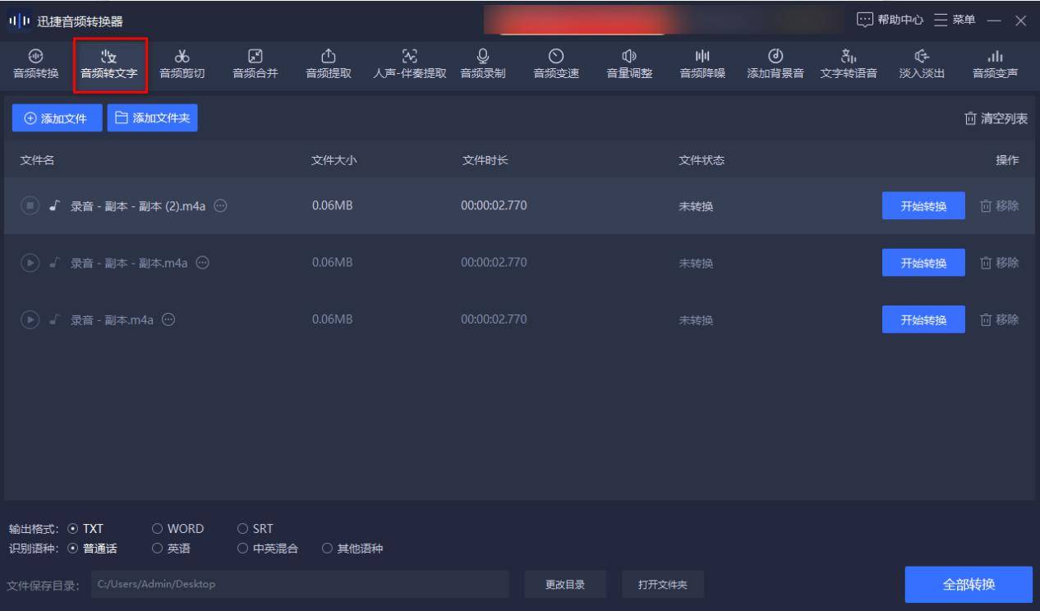Select file name 录音 - 副本 - 副本.m4a
1040x611 pixels.
[x=130, y=263]
